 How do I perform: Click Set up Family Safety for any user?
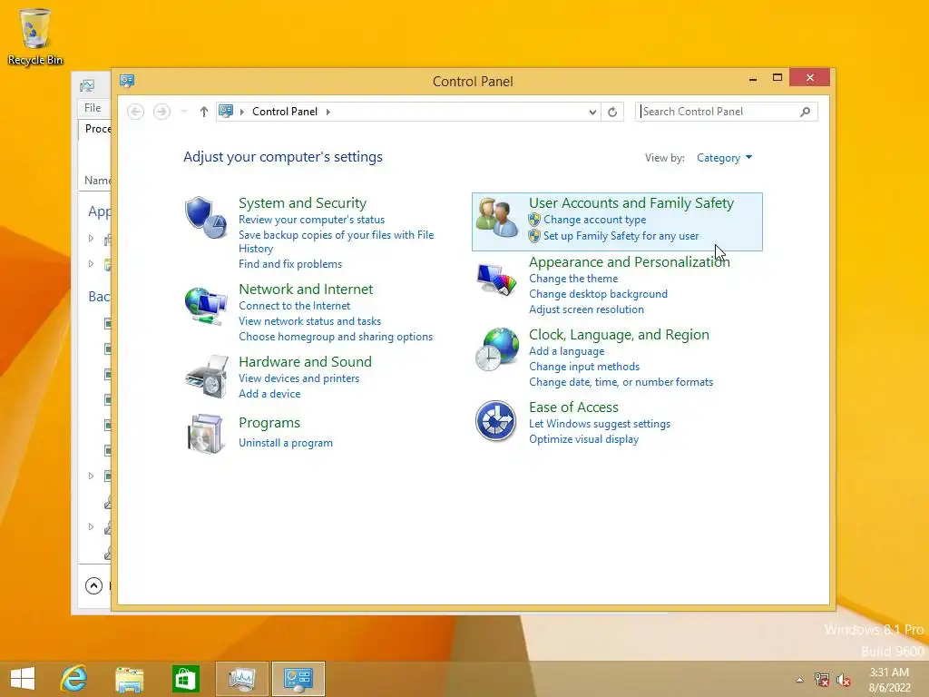click(621, 236)
